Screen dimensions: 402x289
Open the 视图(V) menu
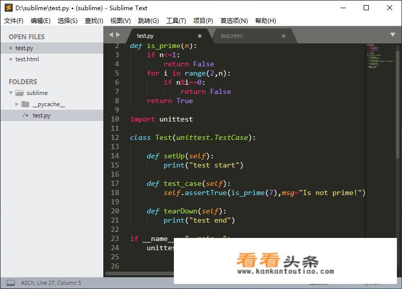pyautogui.click(x=121, y=21)
